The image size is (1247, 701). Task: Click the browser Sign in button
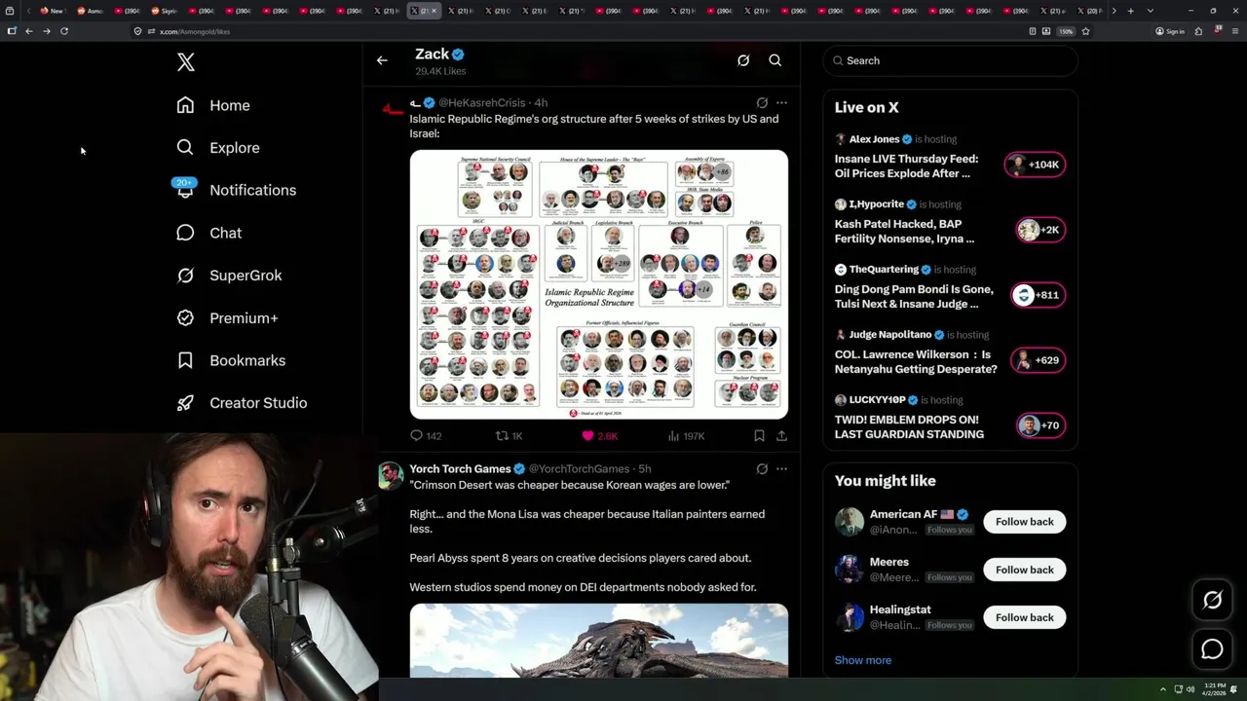pos(1170,31)
